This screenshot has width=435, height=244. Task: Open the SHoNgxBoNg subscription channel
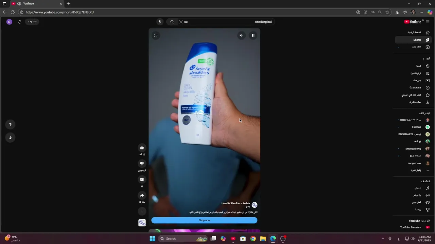point(414,149)
